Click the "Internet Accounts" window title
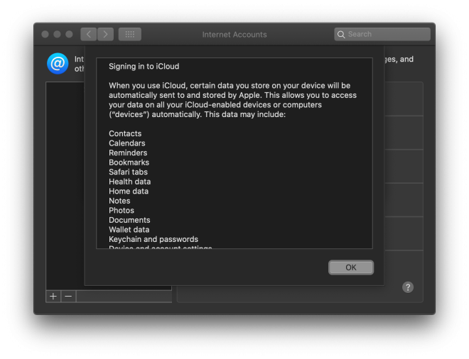The image size is (469, 359). pos(234,35)
